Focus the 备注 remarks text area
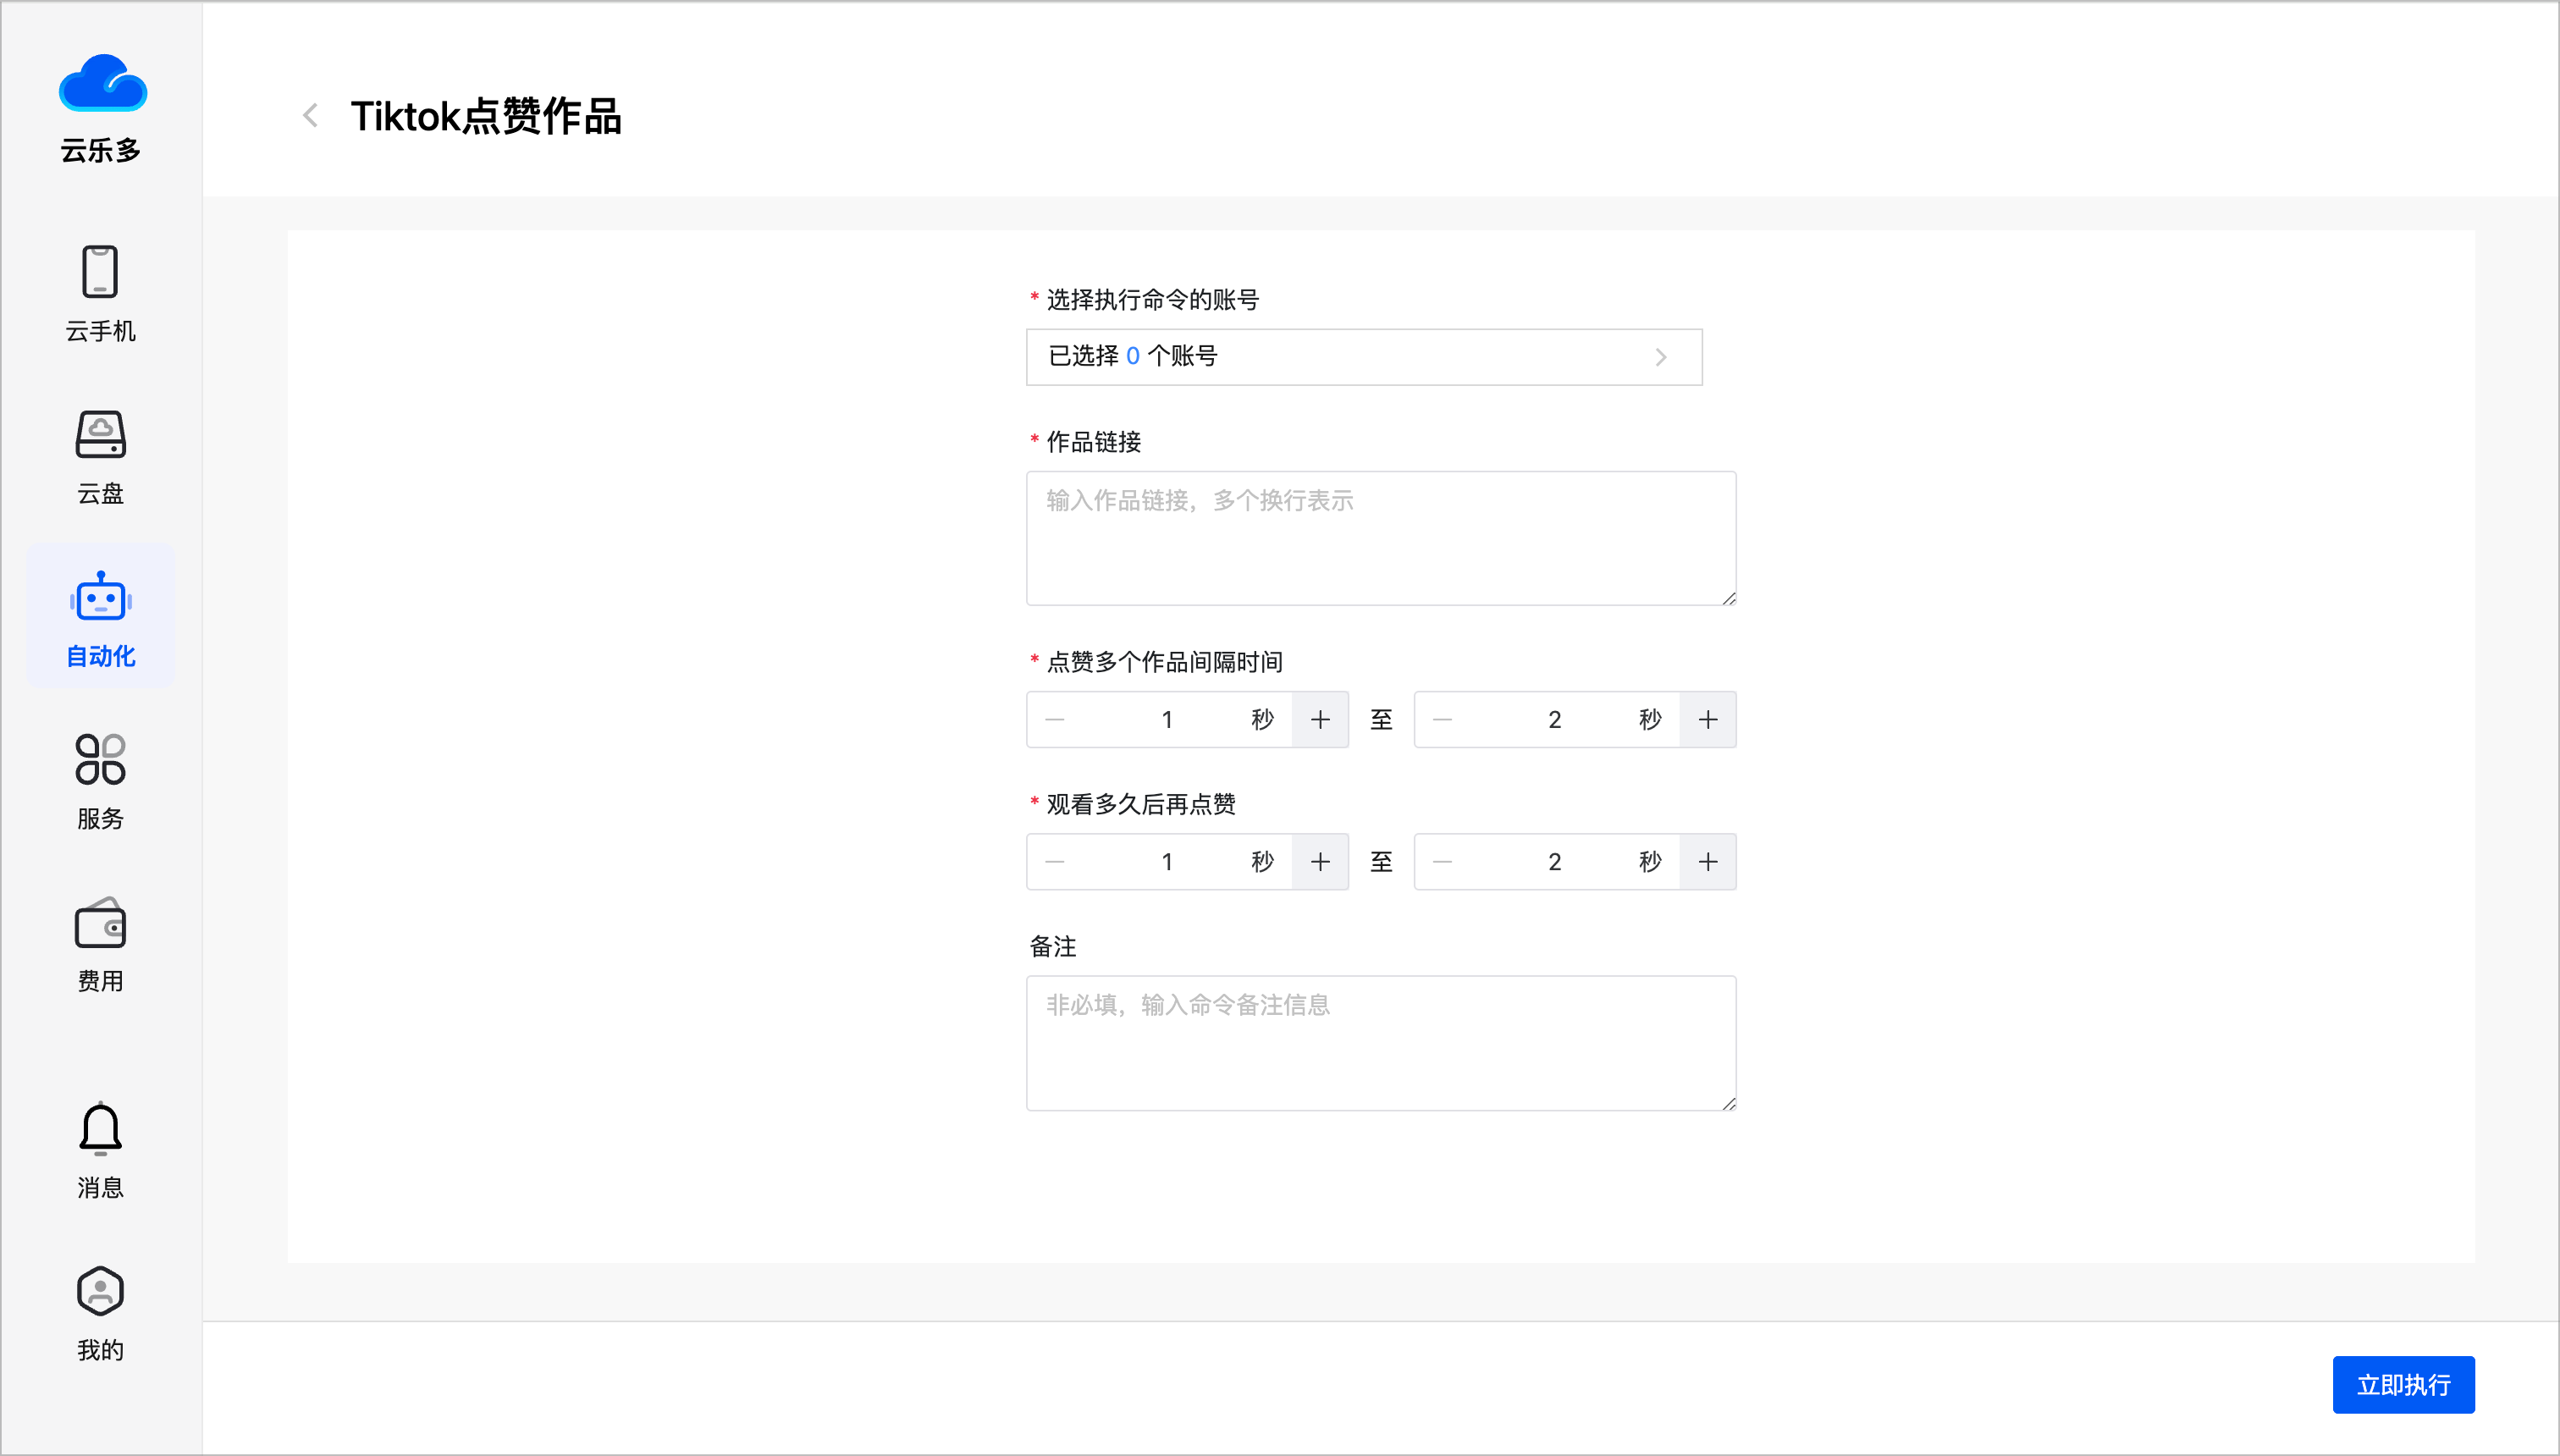This screenshot has height=1456, width=2560. pyautogui.click(x=1381, y=1043)
